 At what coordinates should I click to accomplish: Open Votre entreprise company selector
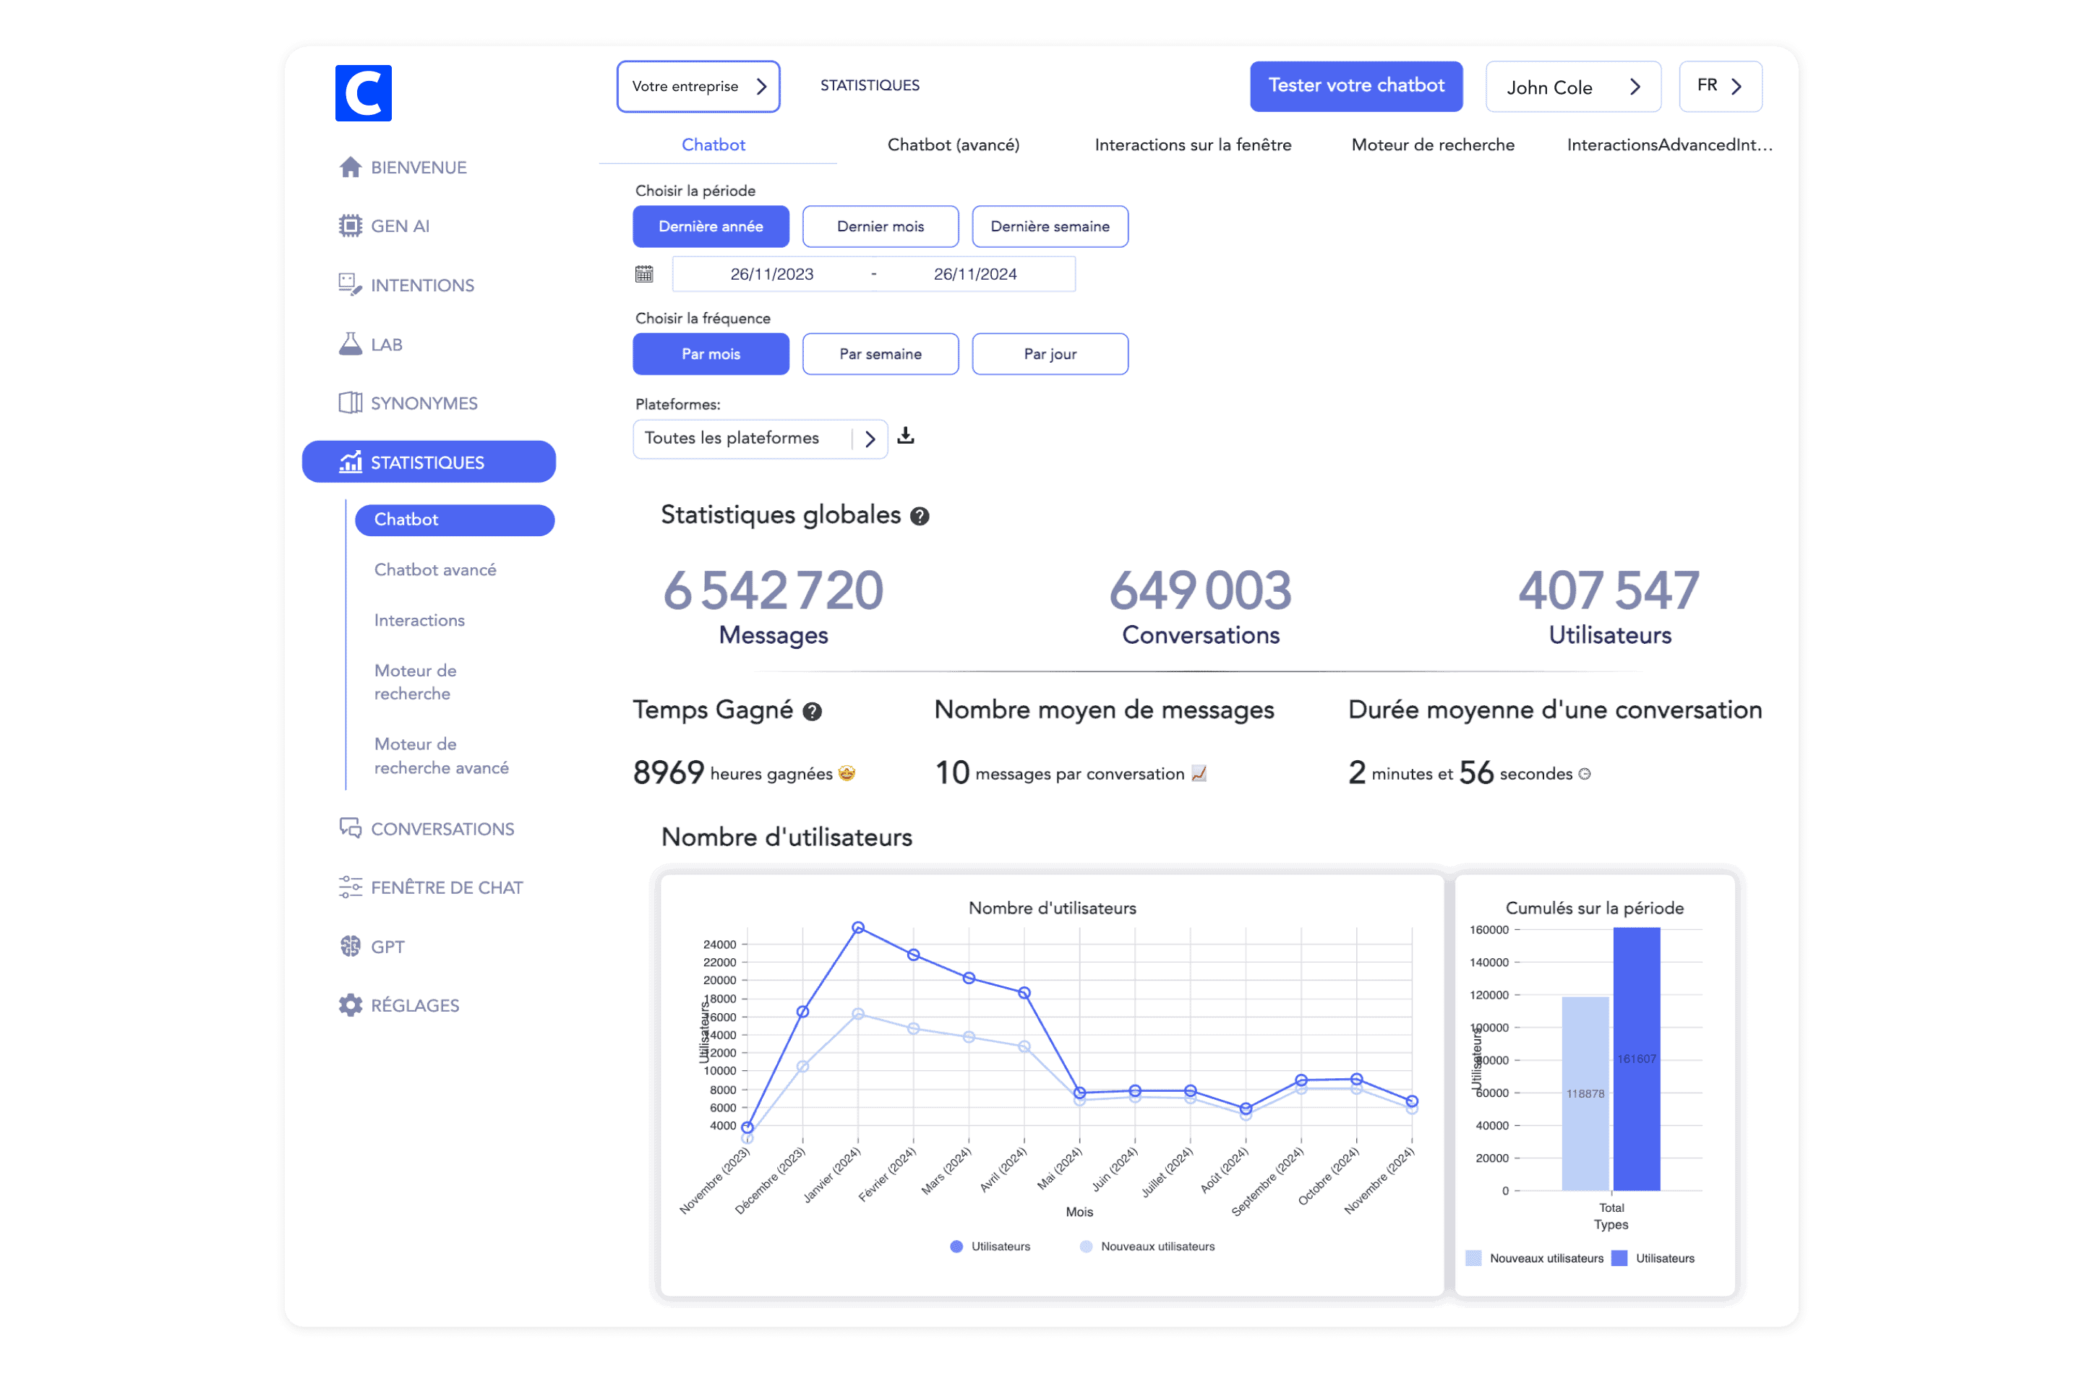697,87
